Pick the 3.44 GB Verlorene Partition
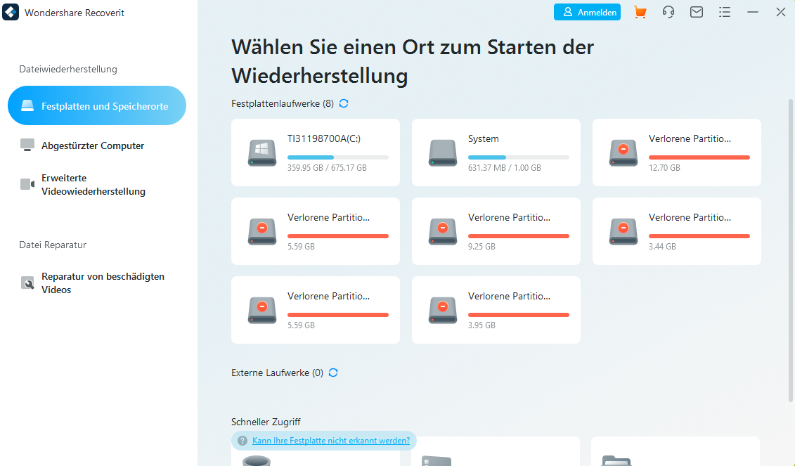 [676, 231]
